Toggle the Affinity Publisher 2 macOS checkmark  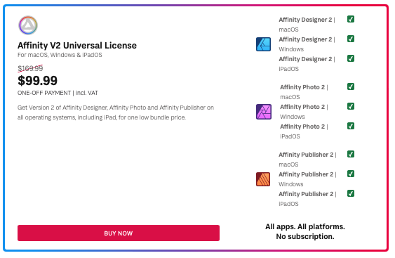point(351,154)
